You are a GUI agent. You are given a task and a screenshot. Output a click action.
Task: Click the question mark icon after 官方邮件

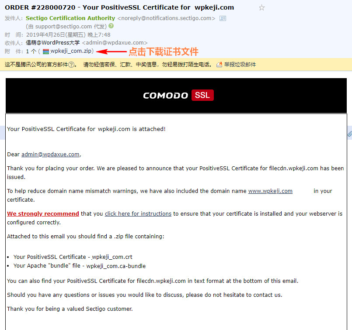71,65
